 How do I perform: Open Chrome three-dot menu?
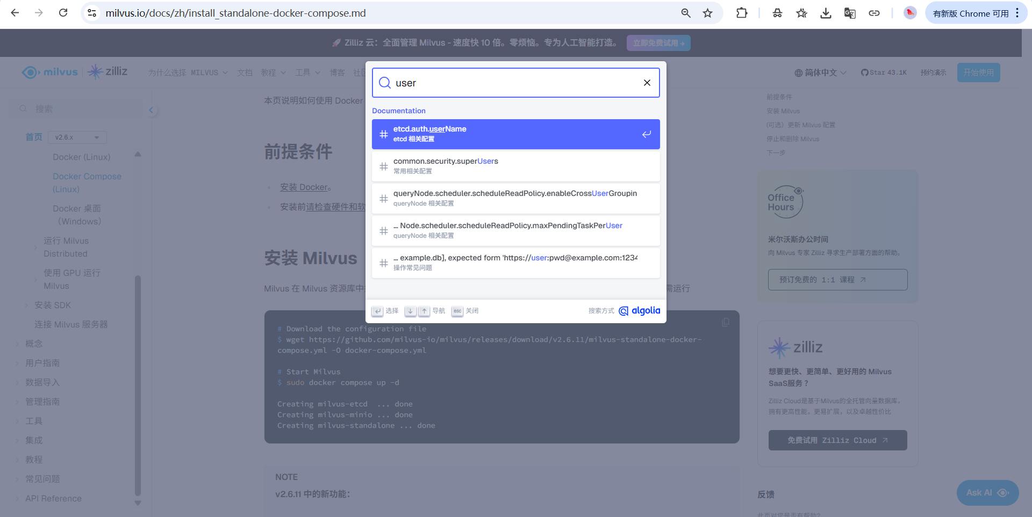pyautogui.click(x=1017, y=13)
